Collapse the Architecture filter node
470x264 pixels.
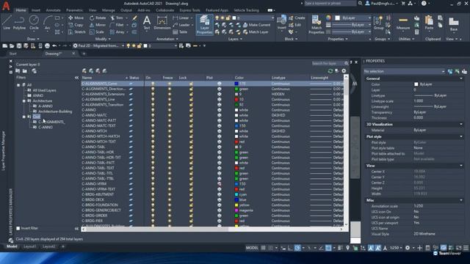point(24,101)
